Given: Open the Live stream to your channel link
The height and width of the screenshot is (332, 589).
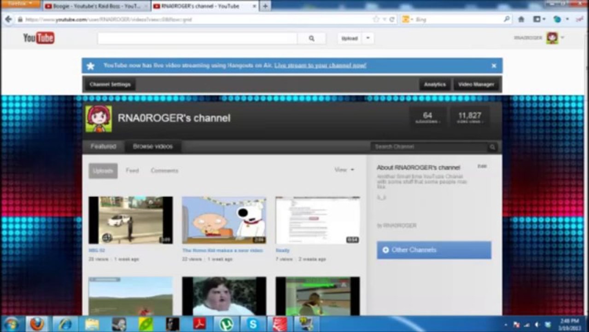Looking at the screenshot, I should [320, 65].
